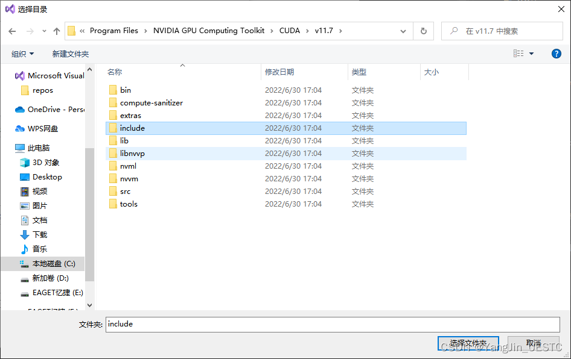Click the search box for v11.7
The width and height of the screenshot is (571, 359).
click(502, 31)
